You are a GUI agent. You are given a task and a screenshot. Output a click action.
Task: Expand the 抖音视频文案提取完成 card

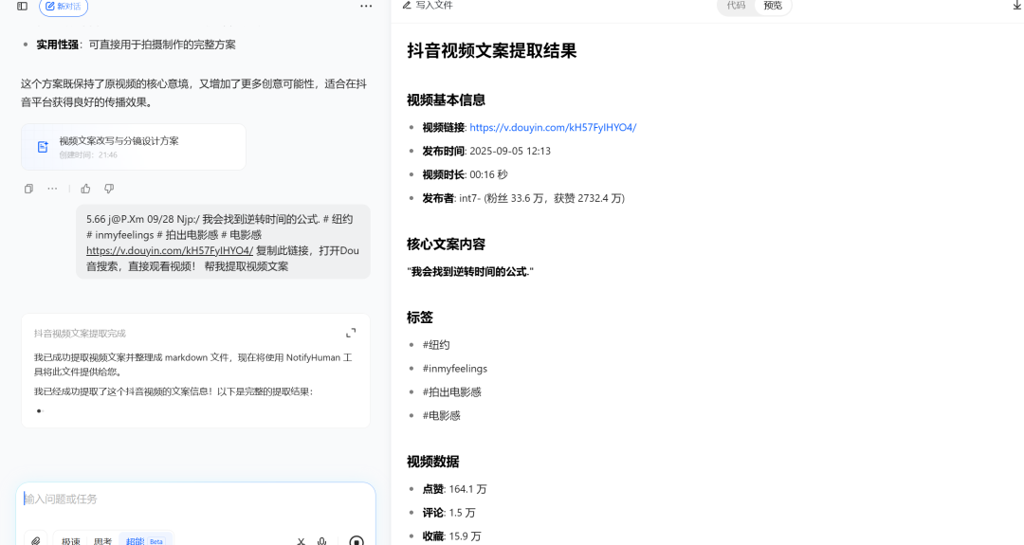coord(351,333)
